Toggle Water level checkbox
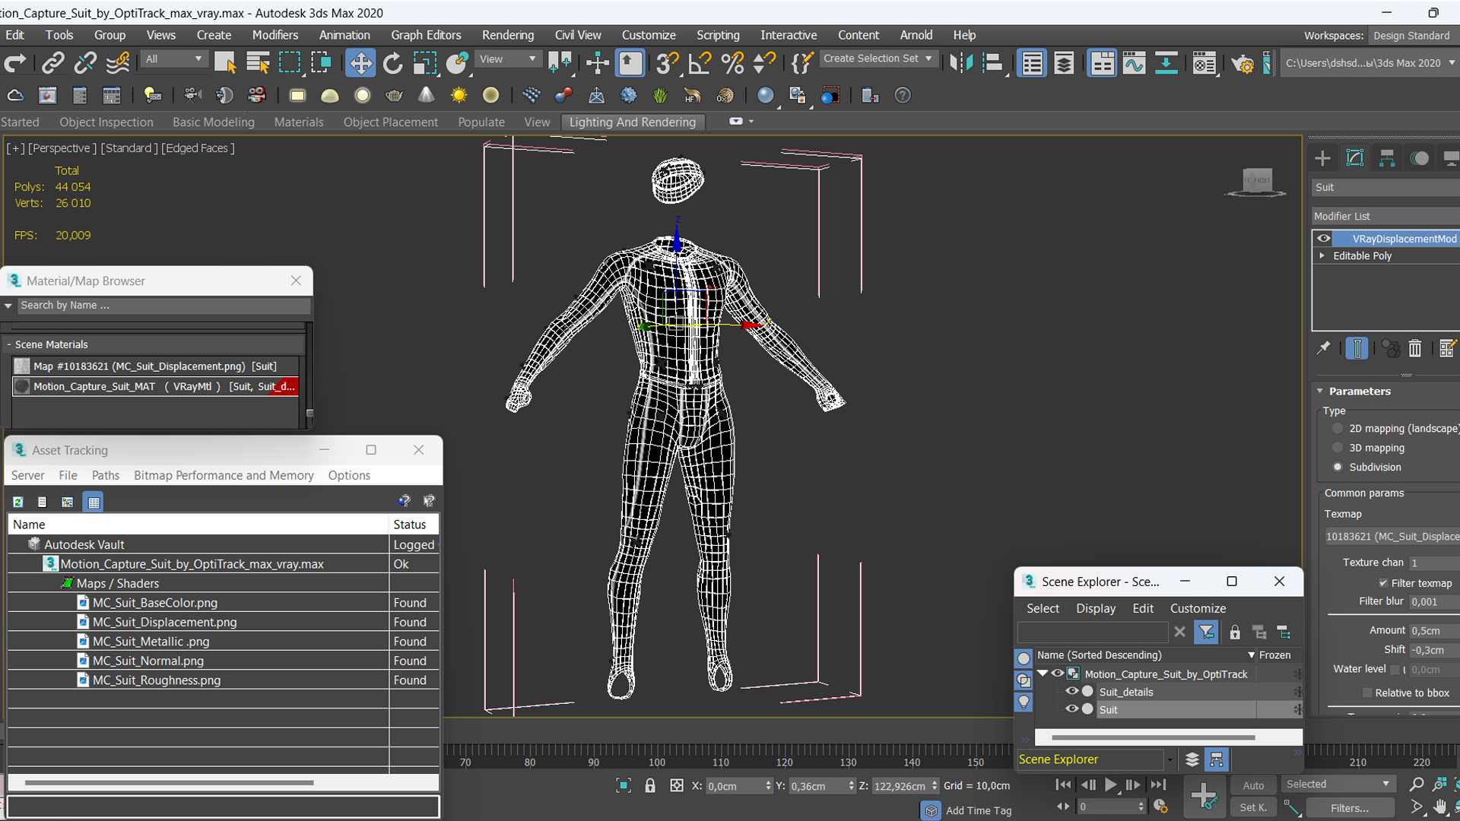 (1395, 669)
